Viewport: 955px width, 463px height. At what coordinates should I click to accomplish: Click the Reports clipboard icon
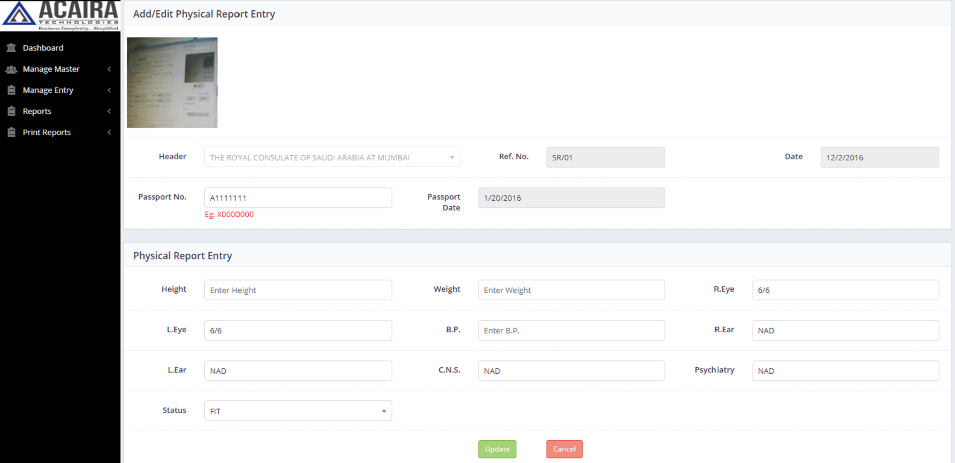[x=11, y=112]
